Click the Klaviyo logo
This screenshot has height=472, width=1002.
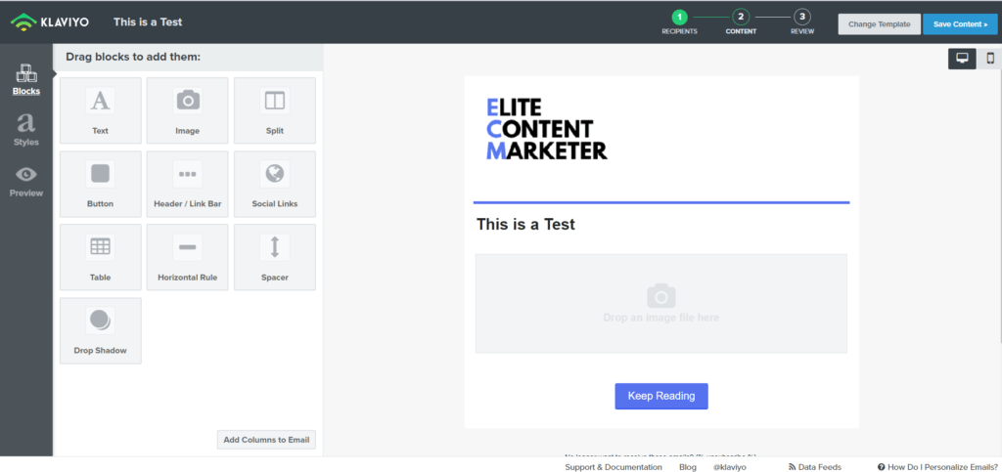(49, 22)
